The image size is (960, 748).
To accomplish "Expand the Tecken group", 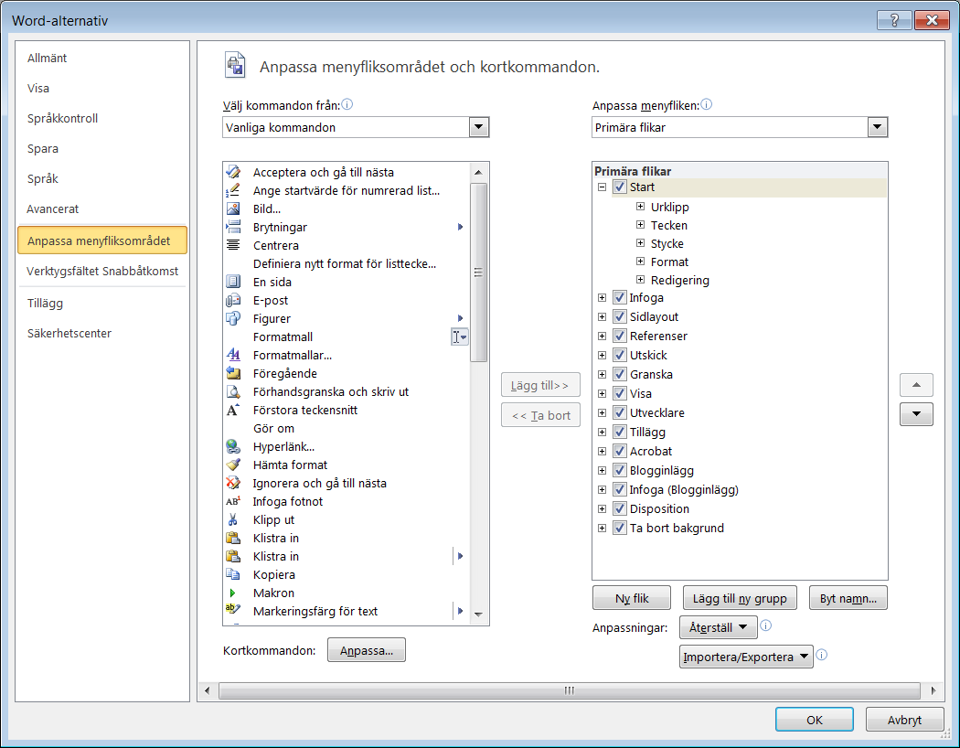I will (x=640, y=225).
